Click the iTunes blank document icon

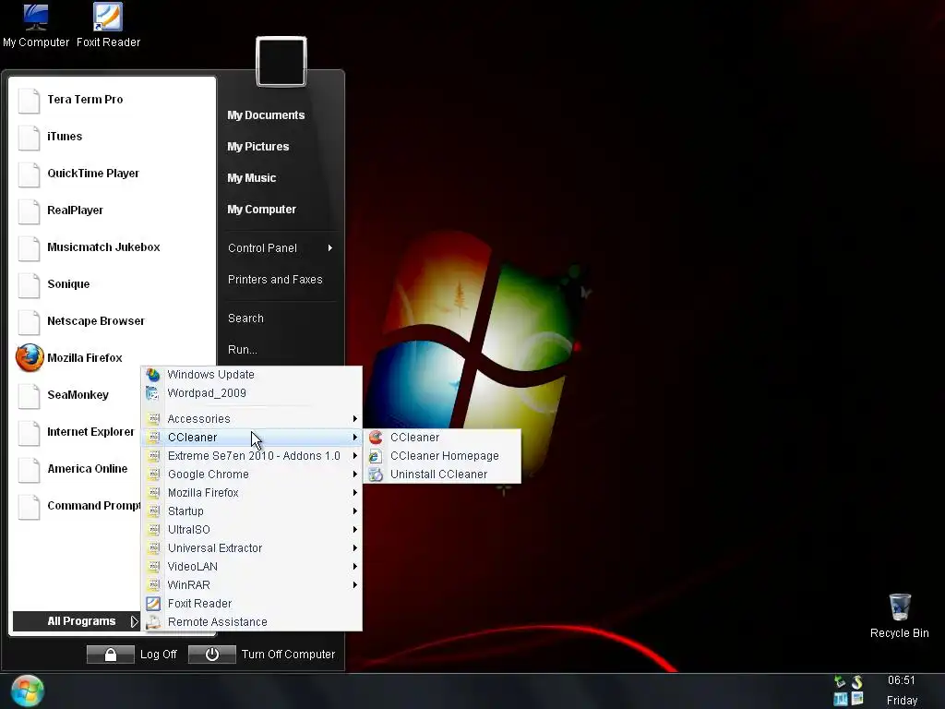coord(29,137)
